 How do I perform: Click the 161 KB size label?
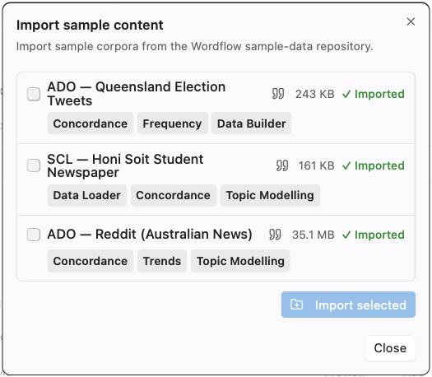coord(317,165)
